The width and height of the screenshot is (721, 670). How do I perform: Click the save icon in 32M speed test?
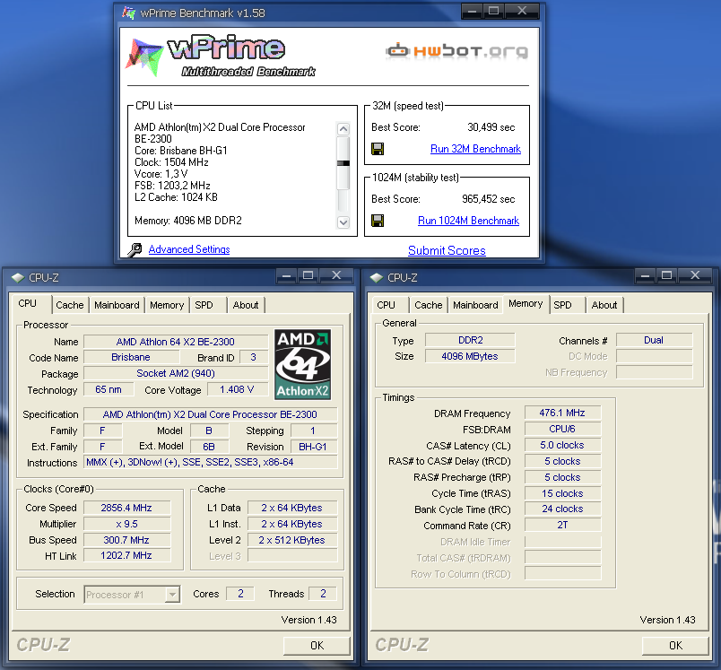[x=378, y=149]
